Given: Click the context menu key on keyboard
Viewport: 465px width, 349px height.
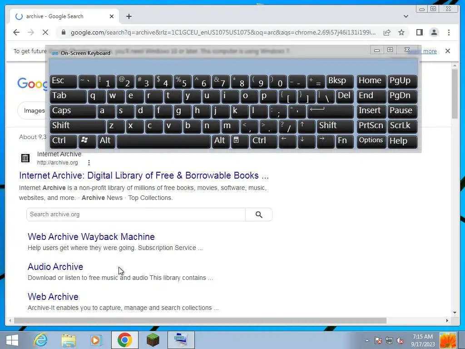Looking at the screenshot, I should point(240,141).
